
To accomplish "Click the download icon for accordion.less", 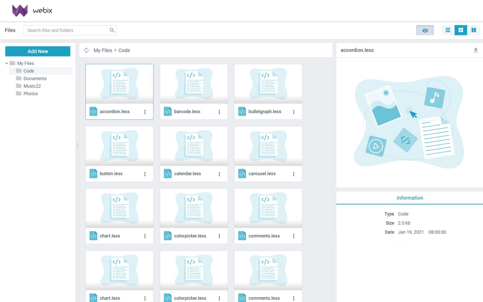I will point(475,50).
